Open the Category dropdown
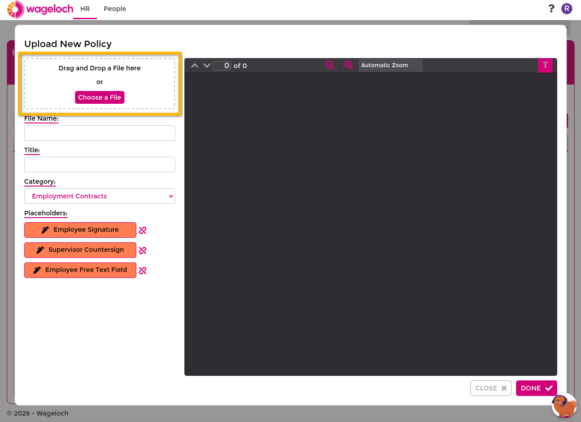Screen dimensions: 581x422 [100, 196]
